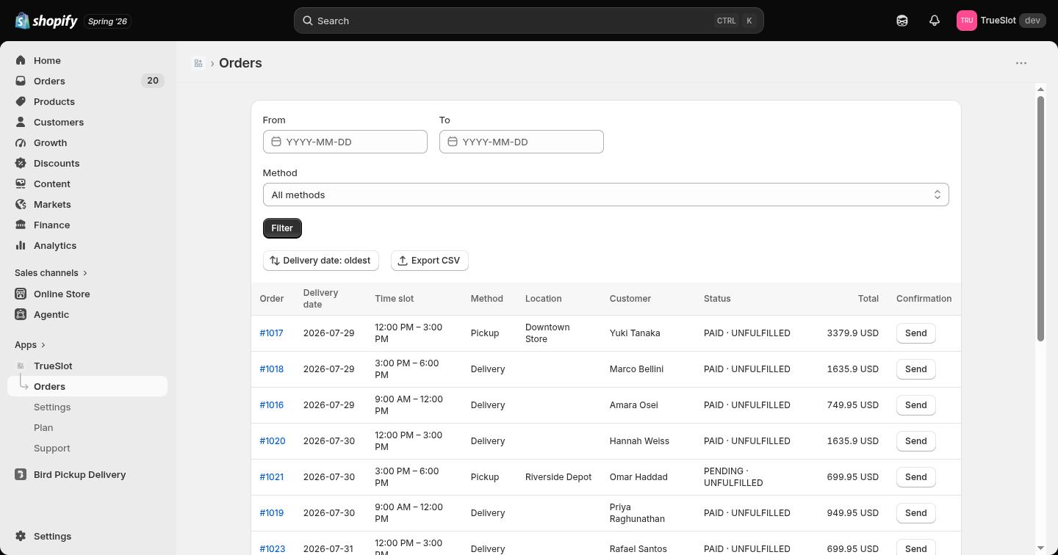
Task: Click the Finance bank icon
Action: click(x=21, y=225)
